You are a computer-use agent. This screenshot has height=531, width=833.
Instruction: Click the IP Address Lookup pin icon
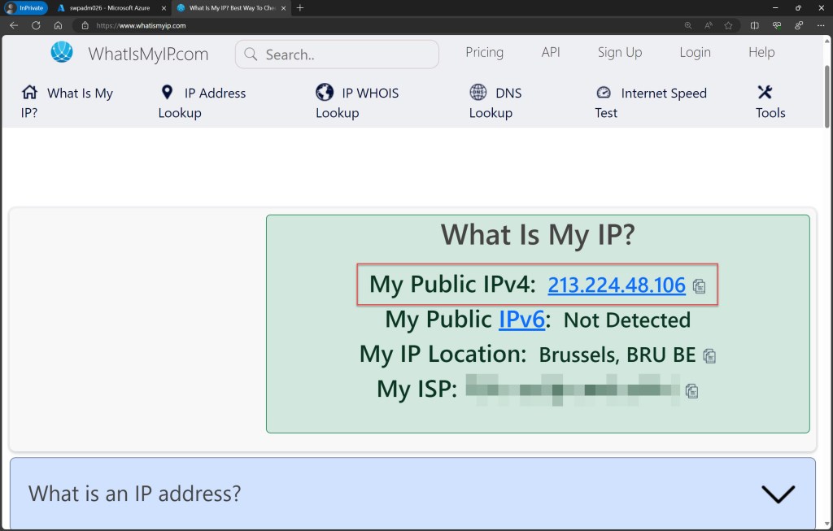coord(168,92)
